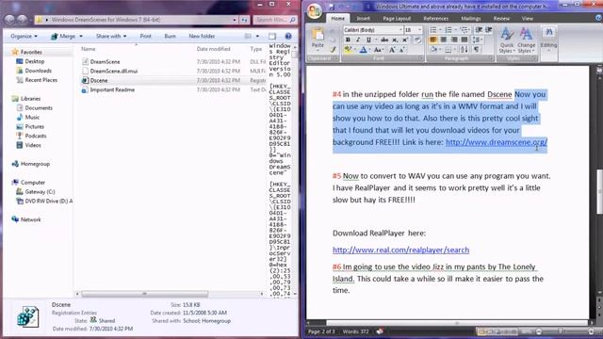
Task: Click the Shading paint bucket icon
Action: point(434,50)
